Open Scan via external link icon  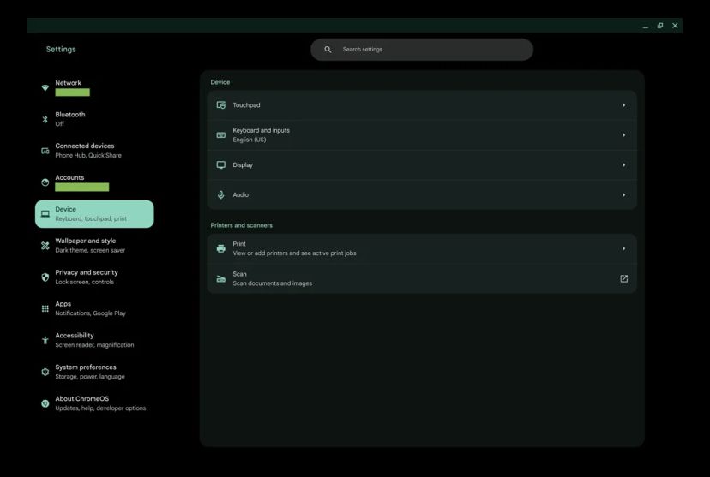point(623,278)
